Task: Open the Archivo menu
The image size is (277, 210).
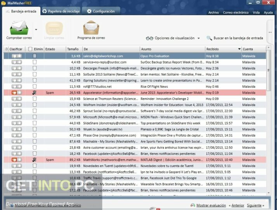Action: [x=213, y=12]
